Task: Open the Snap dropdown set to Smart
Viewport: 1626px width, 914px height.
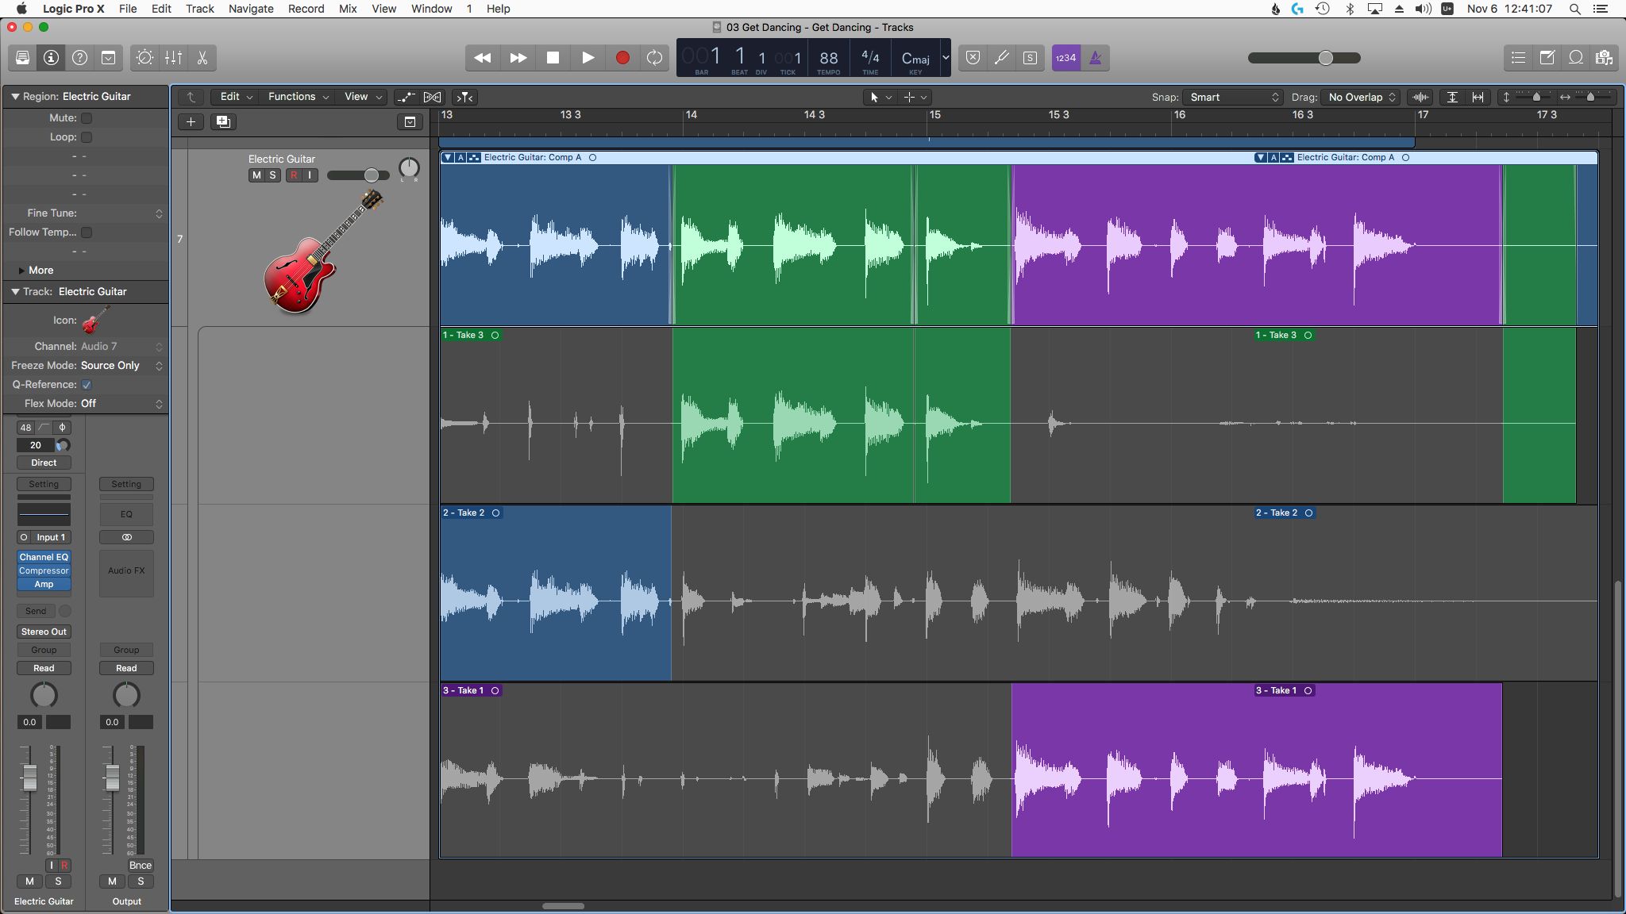Action: [x=1228, y=97]
